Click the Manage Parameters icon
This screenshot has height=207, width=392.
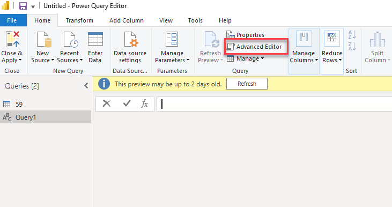pyautogui.click(x=172, y=39)
